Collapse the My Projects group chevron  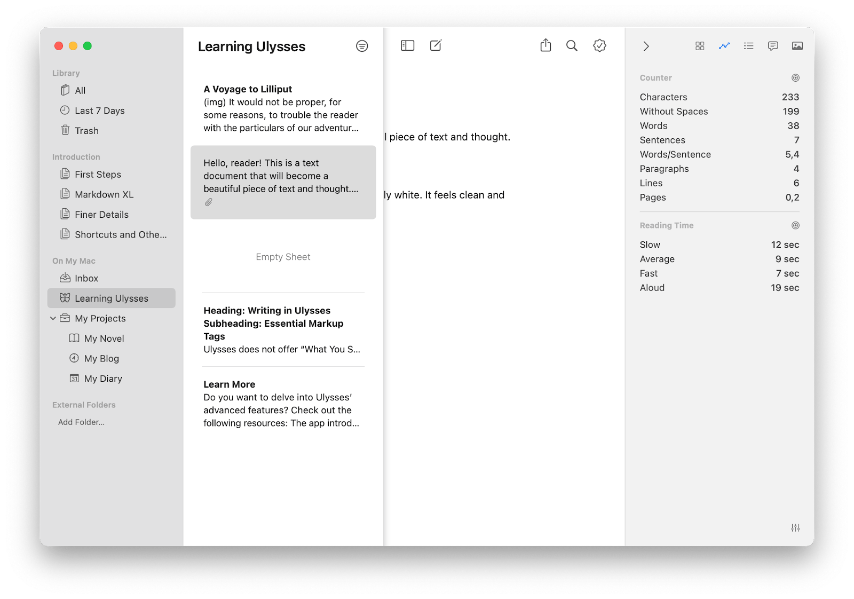pos(53,318)
